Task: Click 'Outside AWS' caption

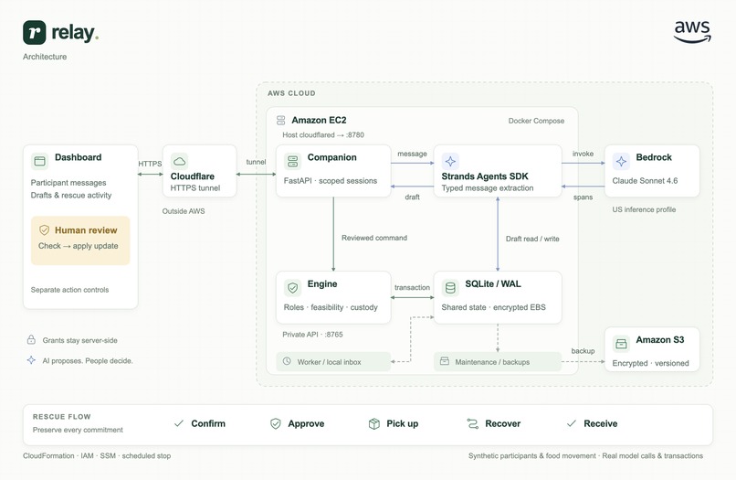Action: tap(184, 211)
